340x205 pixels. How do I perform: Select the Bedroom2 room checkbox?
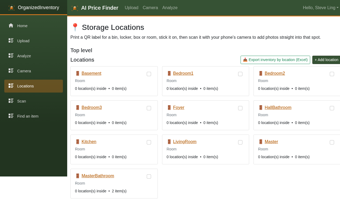coord(332,74)
